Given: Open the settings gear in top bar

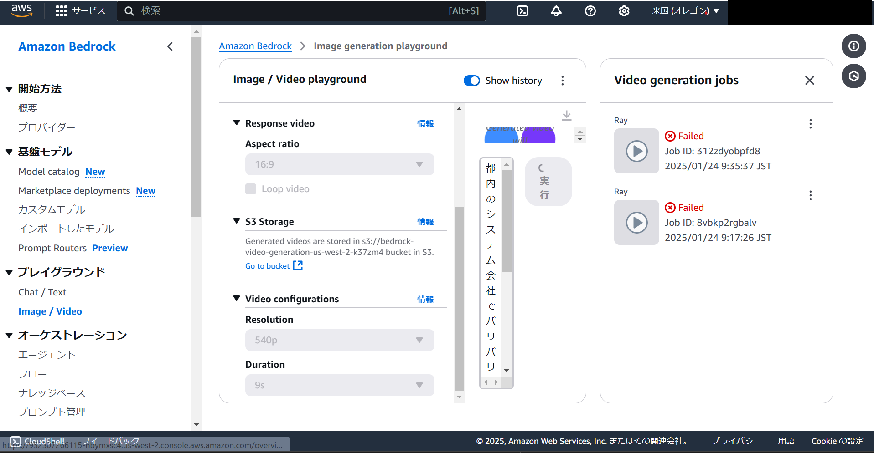Looking at the screenshot, I should (x=624, y=11).
